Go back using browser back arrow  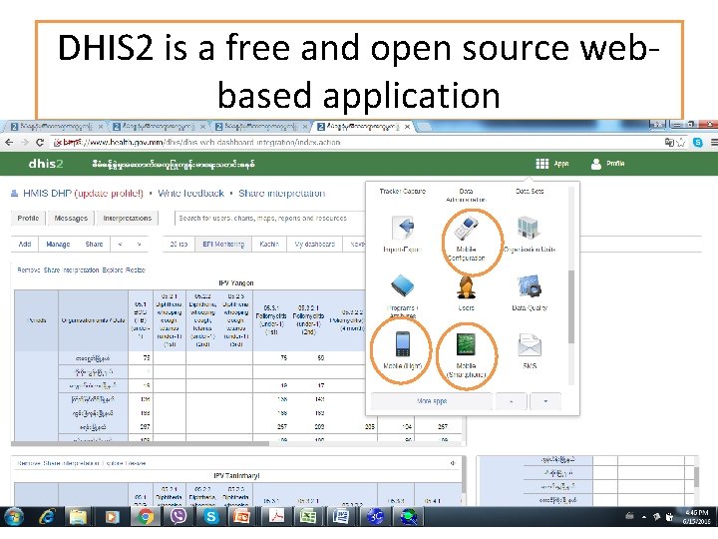click(x=9, y=143)
